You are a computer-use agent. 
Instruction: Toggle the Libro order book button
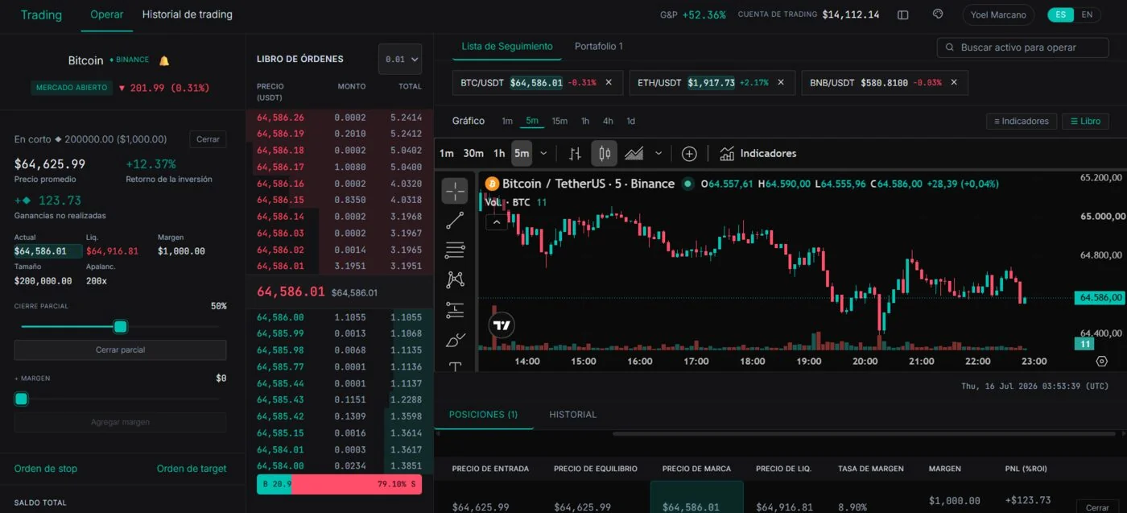point(1085,121)
